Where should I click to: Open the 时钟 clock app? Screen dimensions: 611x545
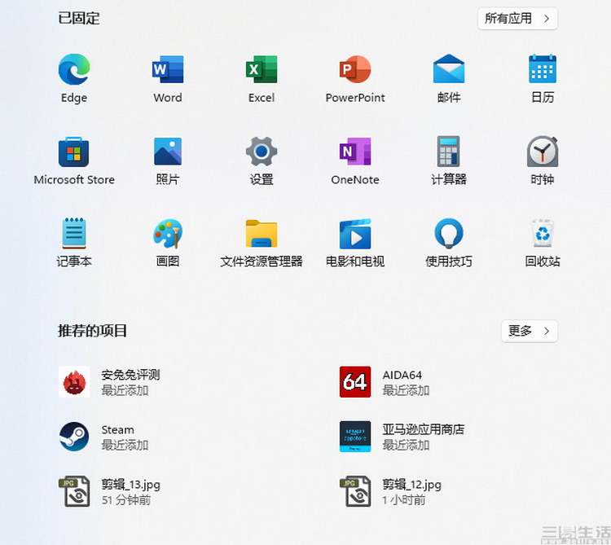pyautogui.click(x=543, y=152)
